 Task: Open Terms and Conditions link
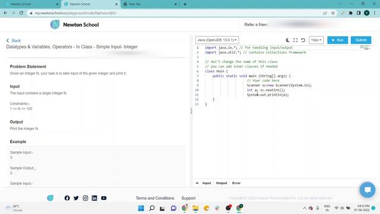155,198
